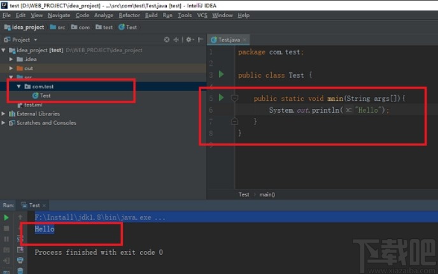Screen dimensions: 438x274
Task: Click the test.iml file icon
Action: 20,105
